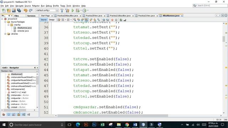The width and height of the screenshot is (228, 128).
Task: Open the Debug Main Project dropdown arrow
Action: click(81, 10)
